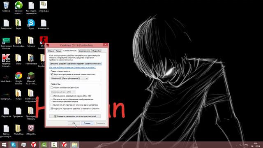This screenshot has width=263, height=148.
Task: Select the Команды.txt file icon
Action: [x=44, y=23]
